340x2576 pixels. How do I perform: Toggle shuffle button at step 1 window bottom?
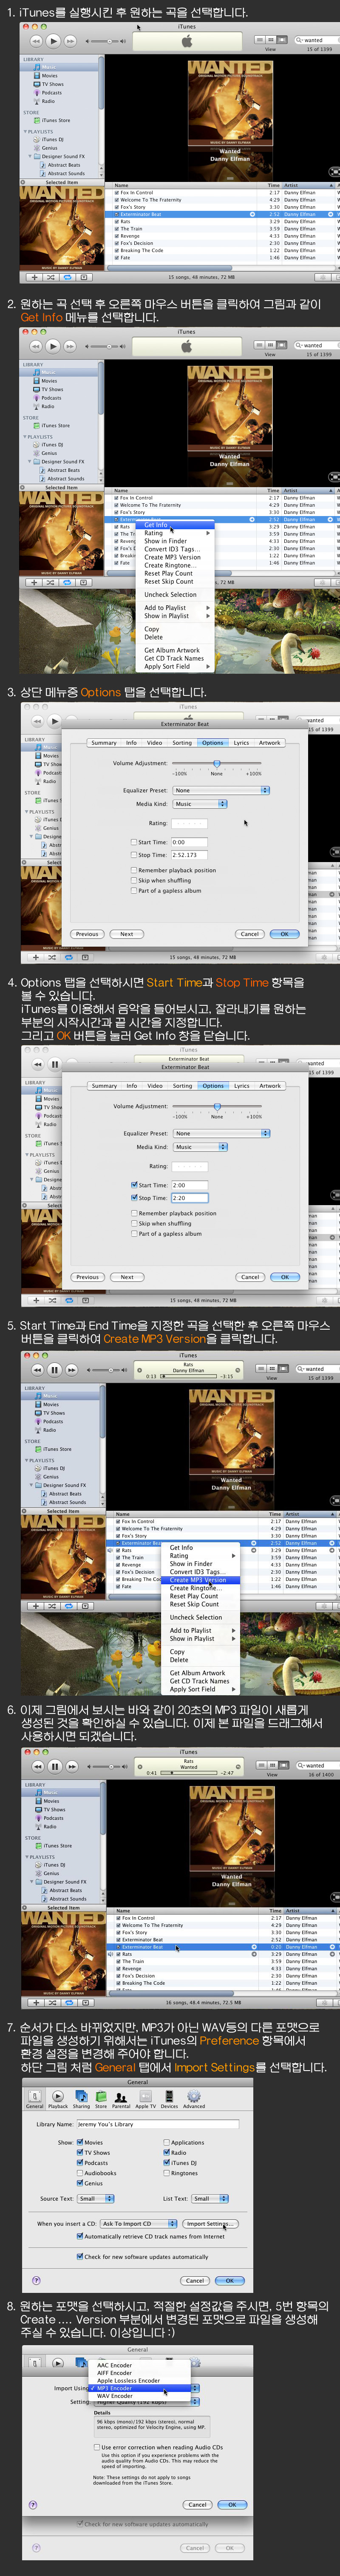[x=50, y=277]
